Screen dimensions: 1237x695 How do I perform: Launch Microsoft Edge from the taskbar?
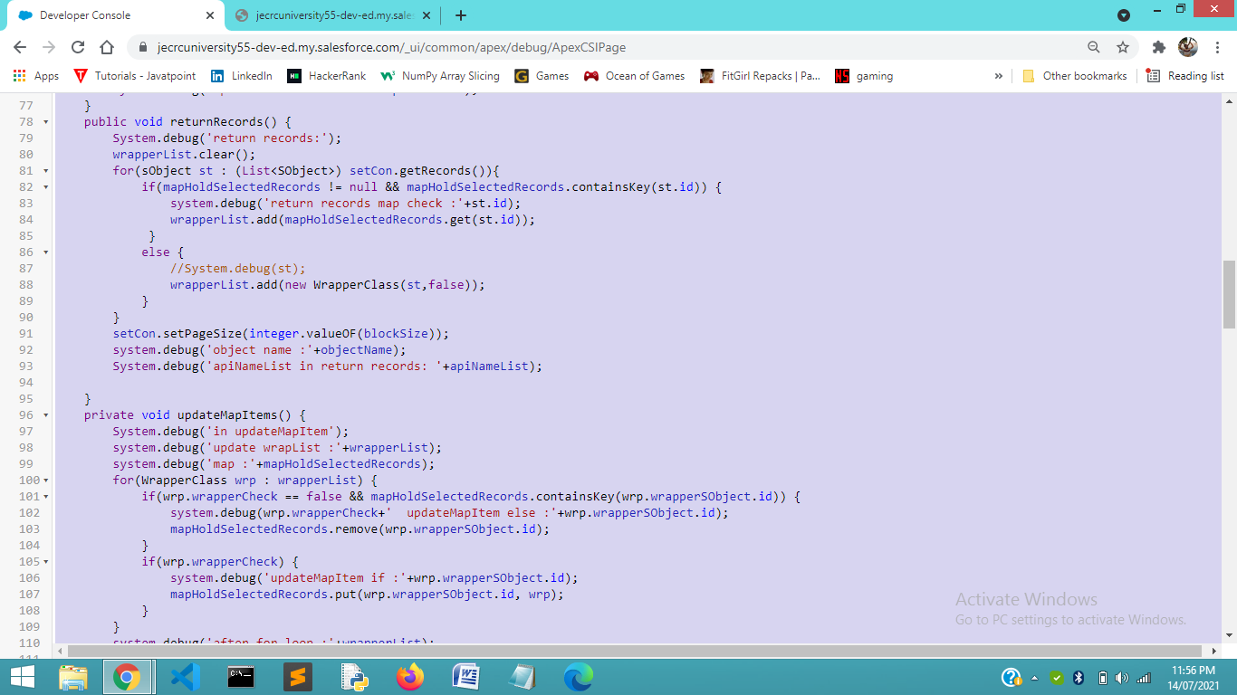(577, 676)
